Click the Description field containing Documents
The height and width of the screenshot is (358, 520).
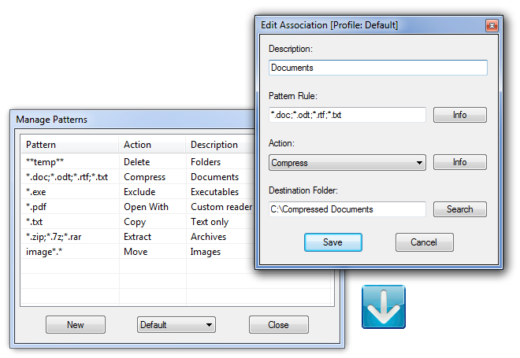(x=377, y=68)
